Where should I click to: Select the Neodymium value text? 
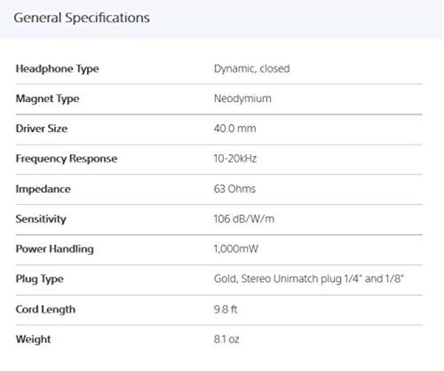(242, 99)
